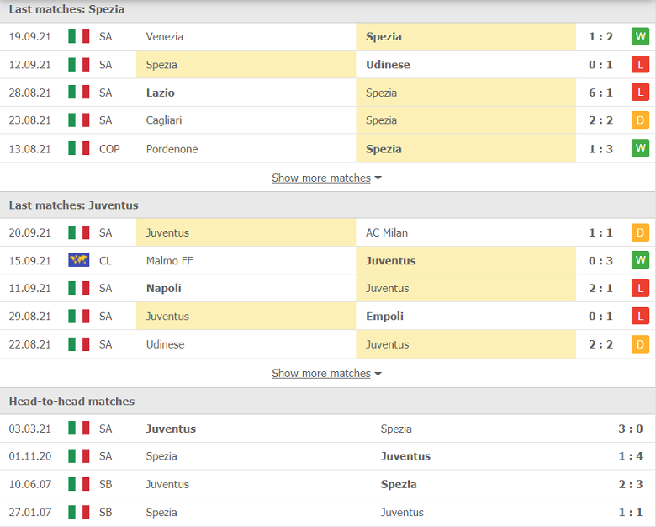
Task: Click the Italy flag next to Pordenone match
Action: [x=79, y=148]
